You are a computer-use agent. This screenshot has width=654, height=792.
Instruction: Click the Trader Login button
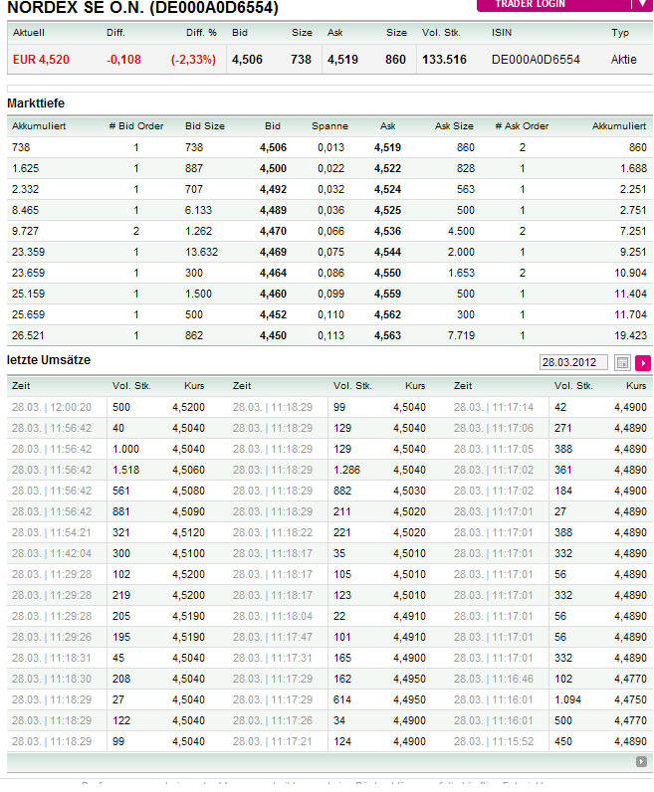click(564, 4)
